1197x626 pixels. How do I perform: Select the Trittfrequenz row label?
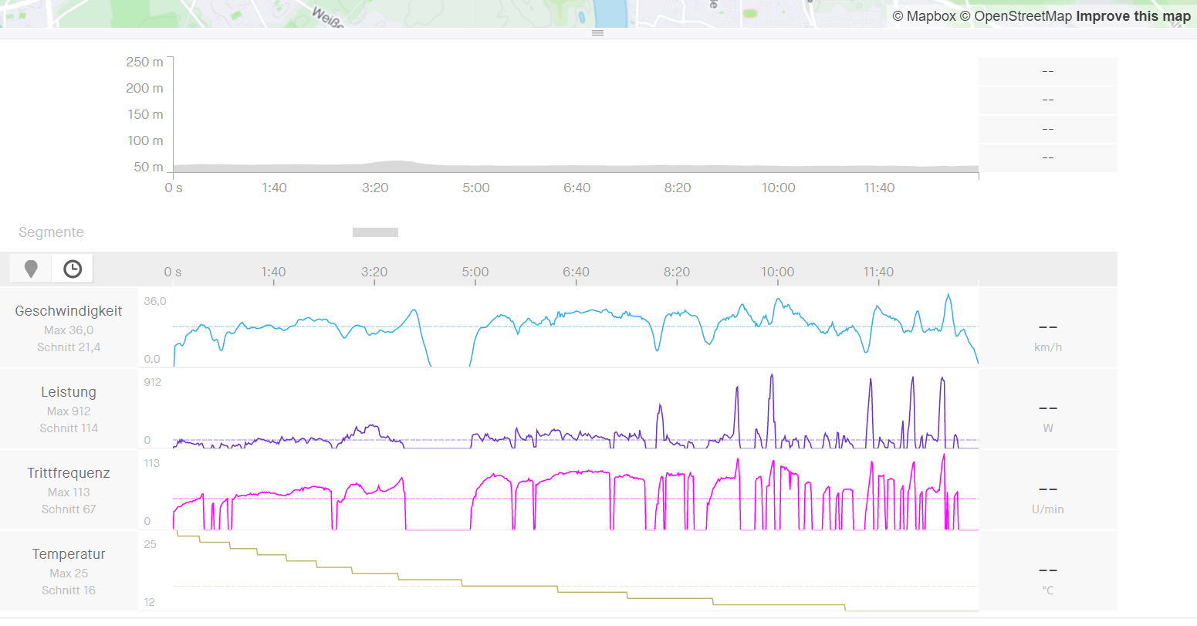coord(69,473)
